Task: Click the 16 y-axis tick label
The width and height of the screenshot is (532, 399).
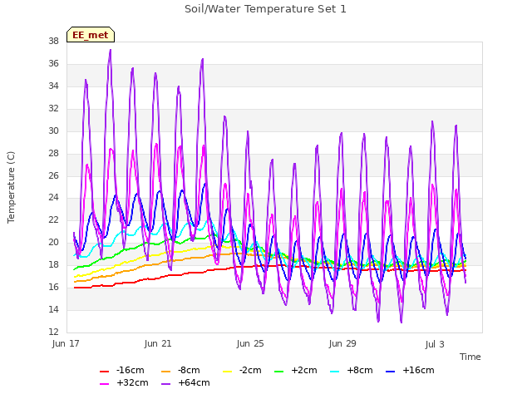Action: (53, 287)
